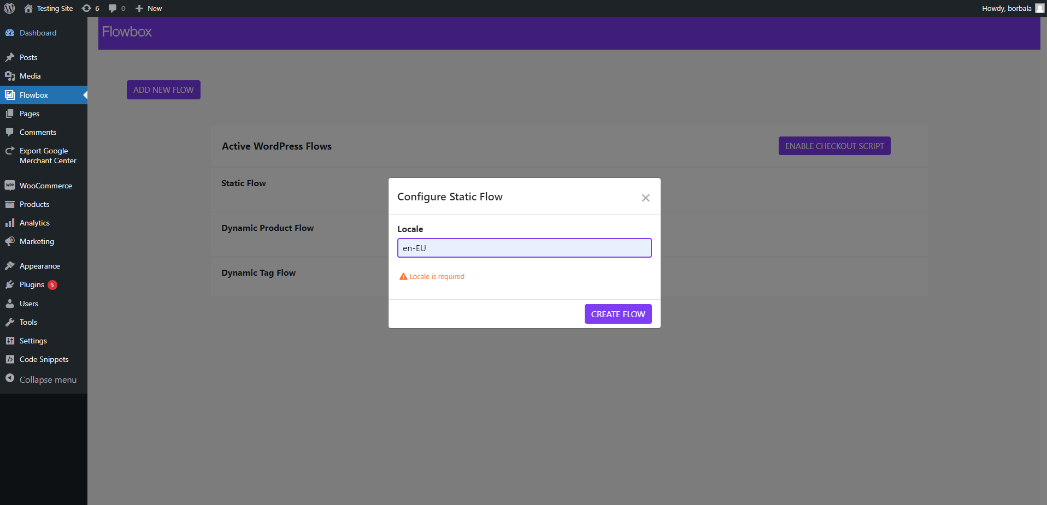Click the Flowbox sidebar icon
The image size is (1047, 505).
click(10, 95)
